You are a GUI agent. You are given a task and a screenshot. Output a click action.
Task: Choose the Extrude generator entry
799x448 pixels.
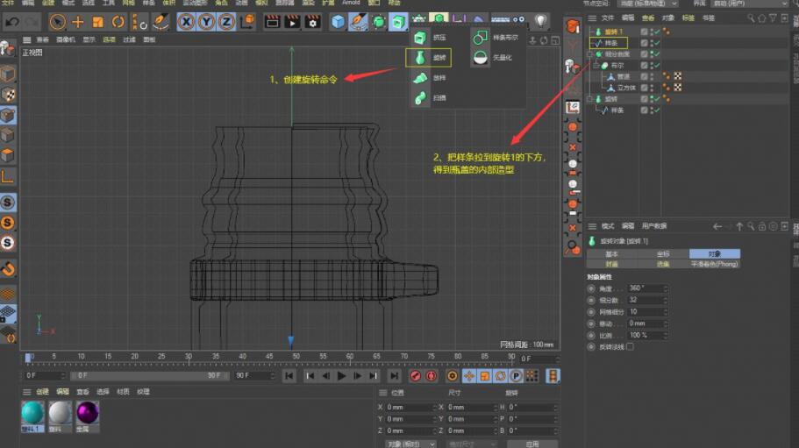pyautogui.click(x=430, y=38)
